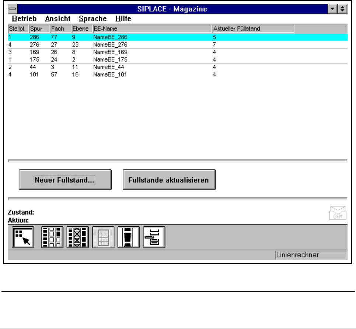Image resolution: width=356 pixels, height=329 pixels.
Task: Click Füllstände aktualisieren button
Action: [x=169, y=180]
